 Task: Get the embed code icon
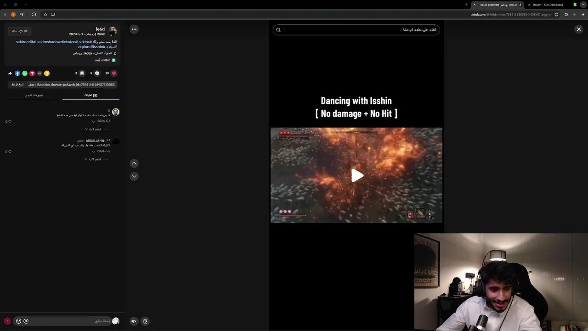tap(40, 73)
